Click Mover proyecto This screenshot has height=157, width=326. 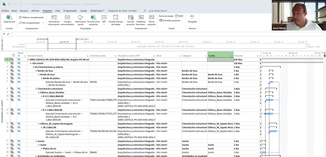click(x=152, y=20)
